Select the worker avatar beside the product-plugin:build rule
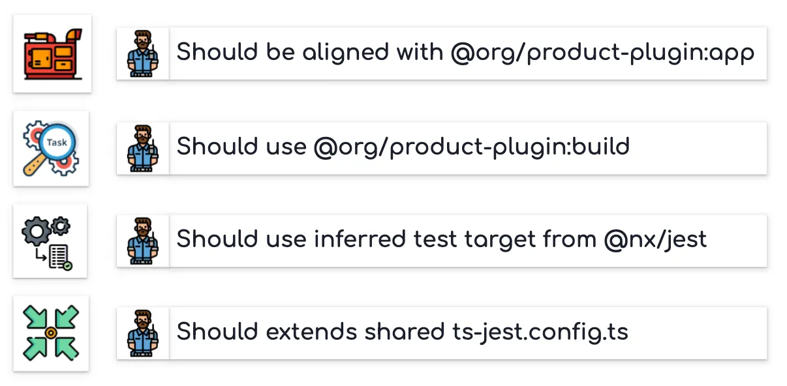787x386 pixels. (143, 148)
